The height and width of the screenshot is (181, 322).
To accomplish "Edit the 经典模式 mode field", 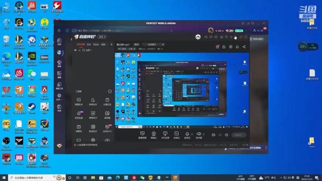I will point(153,45).
